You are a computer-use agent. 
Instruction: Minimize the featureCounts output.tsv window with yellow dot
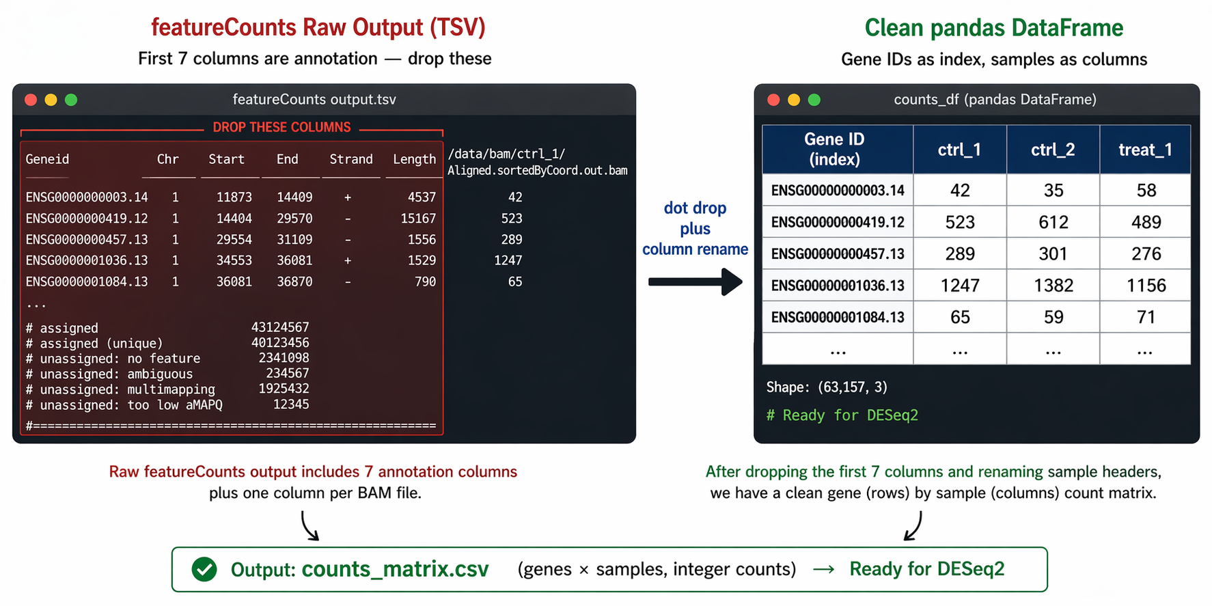51,100
